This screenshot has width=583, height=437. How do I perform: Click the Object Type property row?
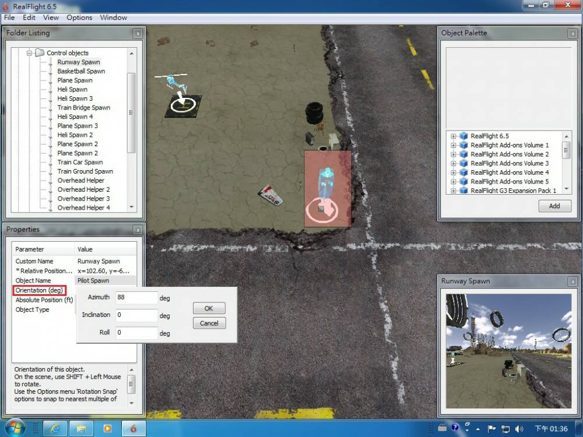tap(32, 309)
